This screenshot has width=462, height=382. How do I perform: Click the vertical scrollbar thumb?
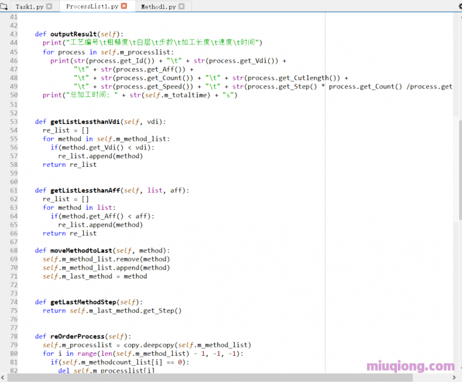click(459, 169)
